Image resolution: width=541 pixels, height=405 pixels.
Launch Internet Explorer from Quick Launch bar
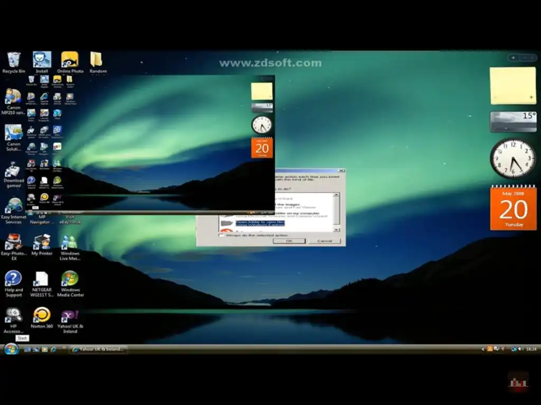[53, 349]
